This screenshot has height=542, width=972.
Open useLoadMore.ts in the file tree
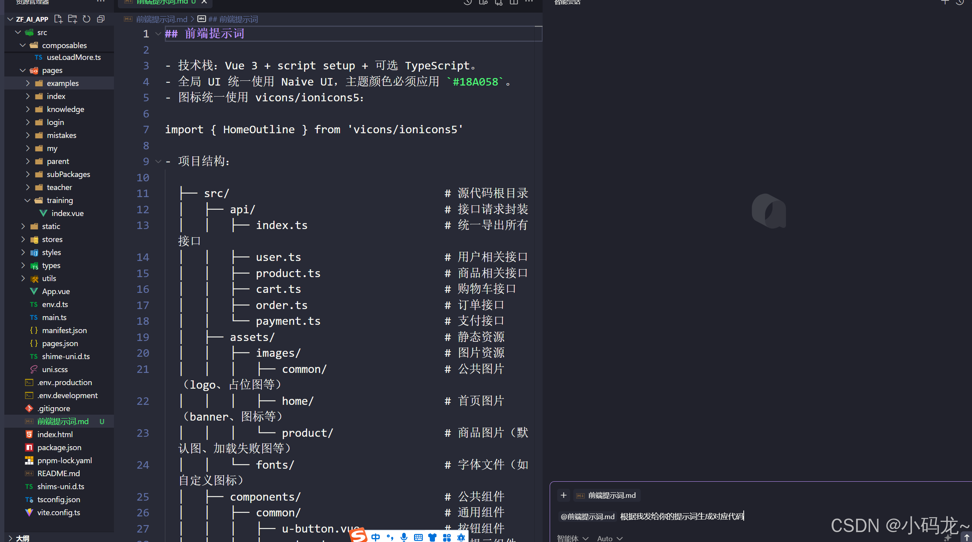[73, 57]
